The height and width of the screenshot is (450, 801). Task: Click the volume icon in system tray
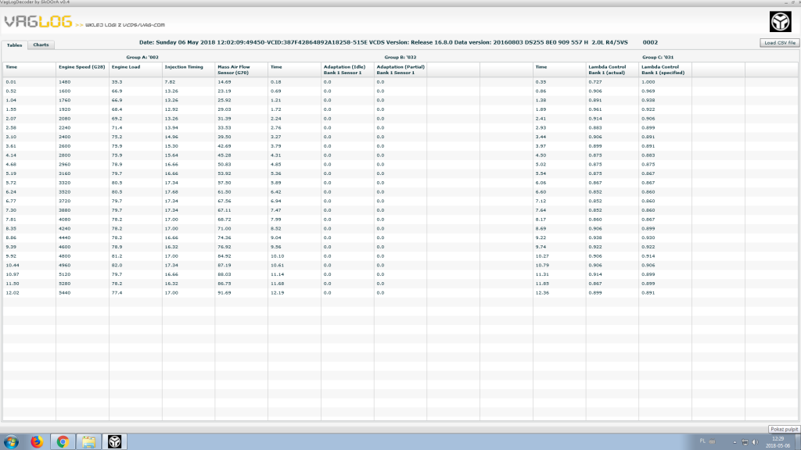point(756,442)
